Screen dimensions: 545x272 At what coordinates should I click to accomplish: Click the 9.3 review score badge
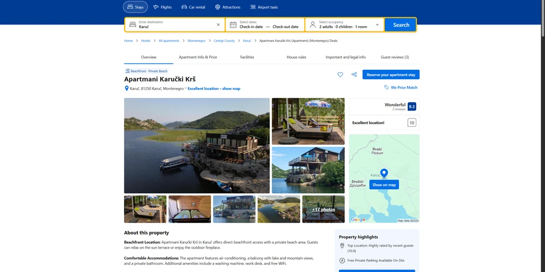pos(412,107)
